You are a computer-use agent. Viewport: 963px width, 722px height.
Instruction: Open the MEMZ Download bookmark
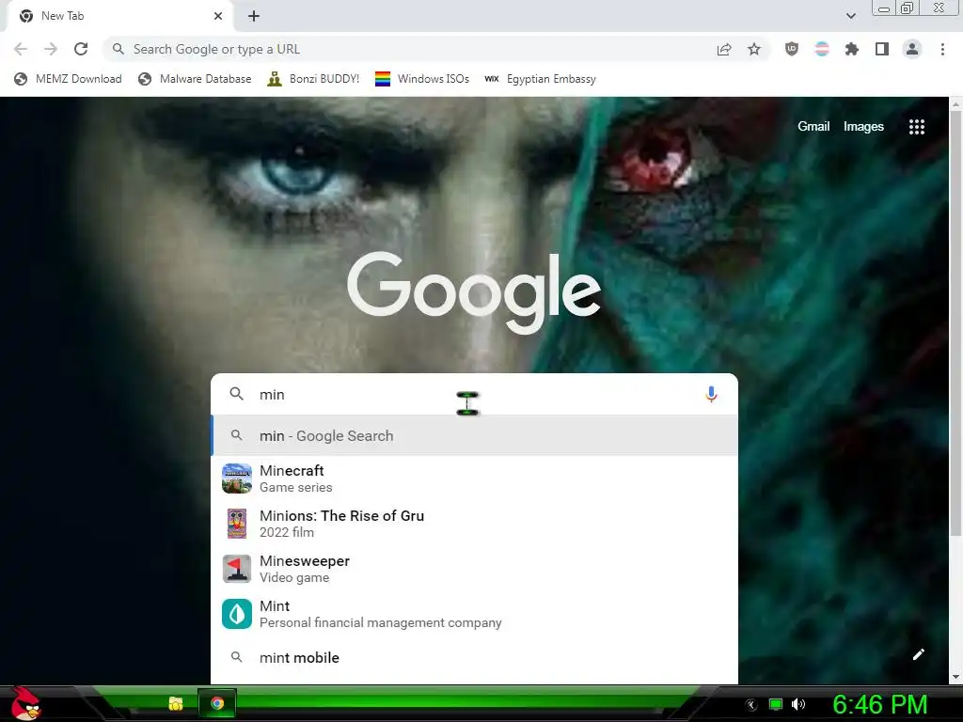pyautogui.click(x=68, y=79)
